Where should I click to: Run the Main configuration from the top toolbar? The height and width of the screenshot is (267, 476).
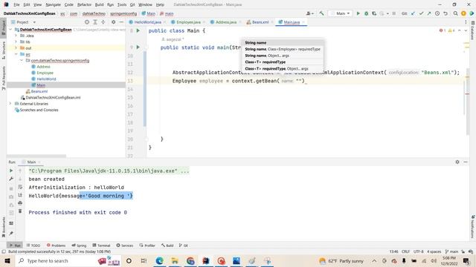[x=358, y=13]
